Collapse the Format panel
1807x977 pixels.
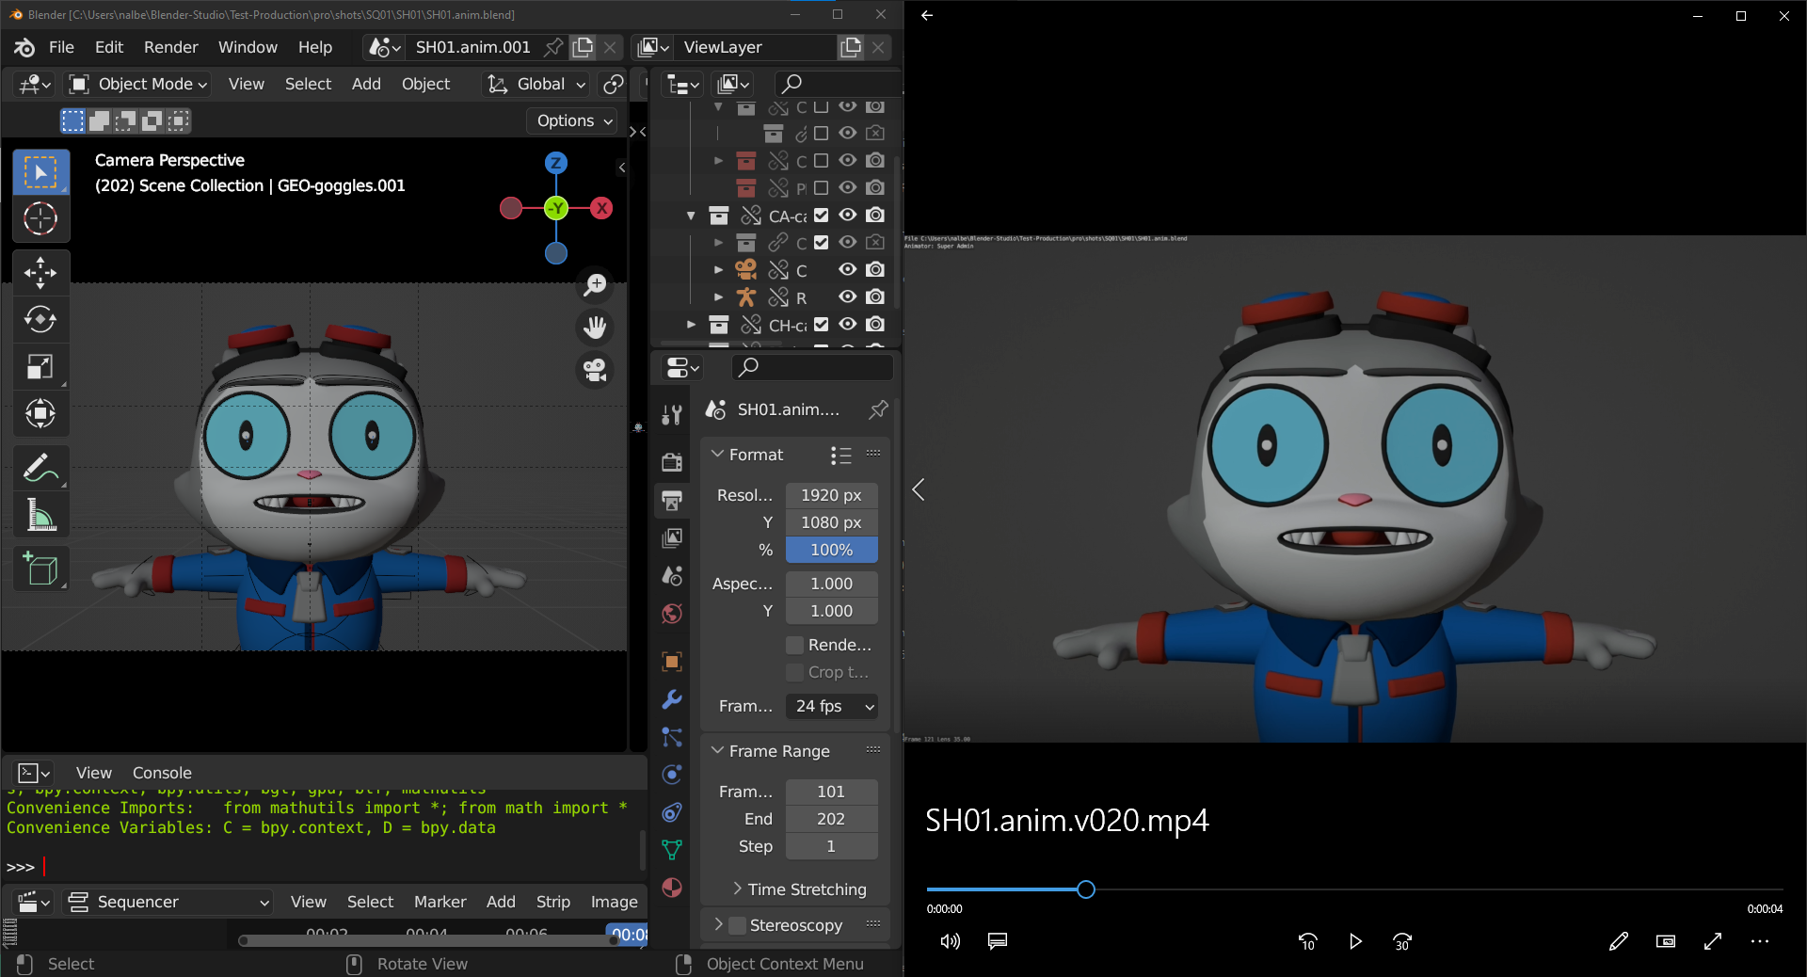click(718, 455)
